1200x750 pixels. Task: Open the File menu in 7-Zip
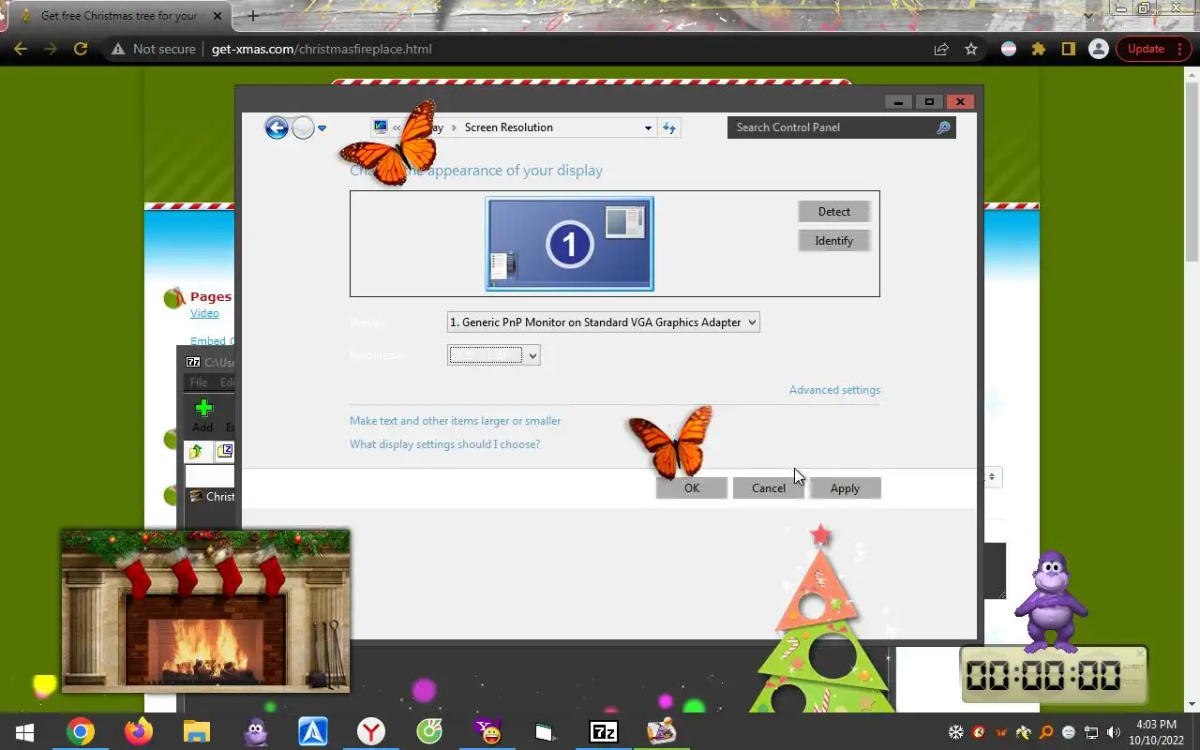(199, 382)
